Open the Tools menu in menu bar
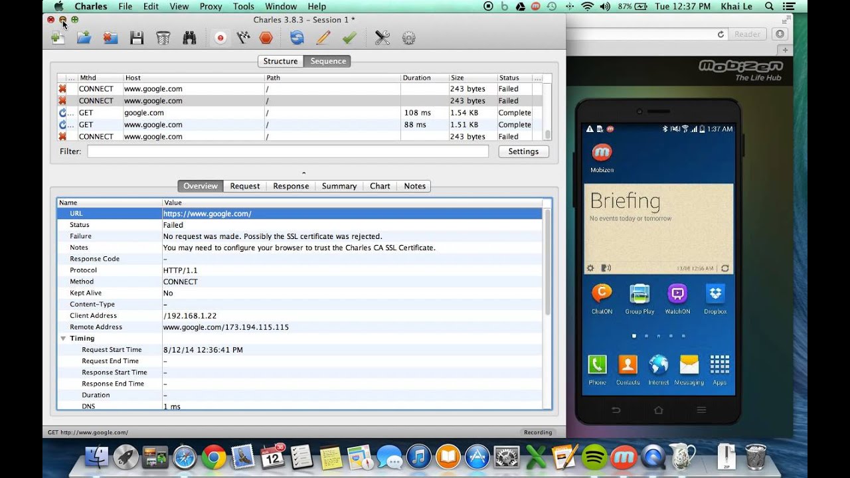The image size is (850, 478). pos(244,6)
